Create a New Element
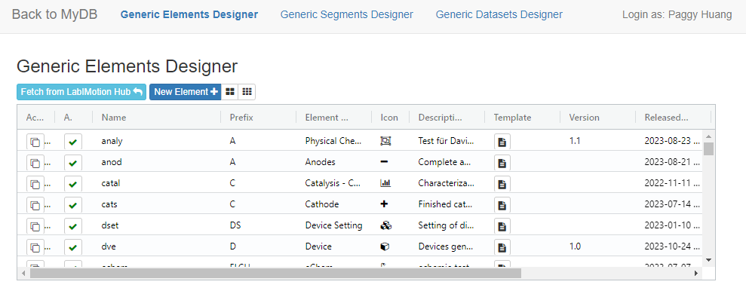Viewport: 746px width, 300px height. (x=186, y=92)
